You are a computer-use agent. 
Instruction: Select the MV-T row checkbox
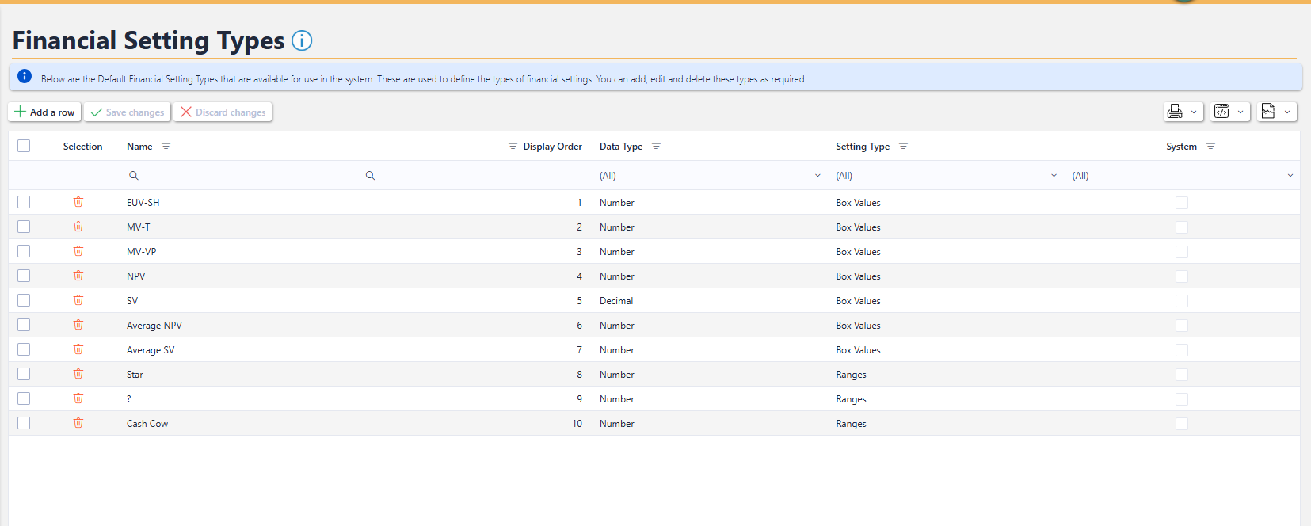coord(24,227)
